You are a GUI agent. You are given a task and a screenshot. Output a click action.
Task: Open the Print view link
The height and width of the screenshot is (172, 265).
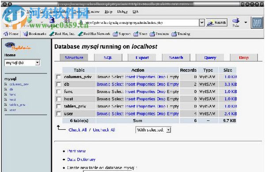coord(76,151)
